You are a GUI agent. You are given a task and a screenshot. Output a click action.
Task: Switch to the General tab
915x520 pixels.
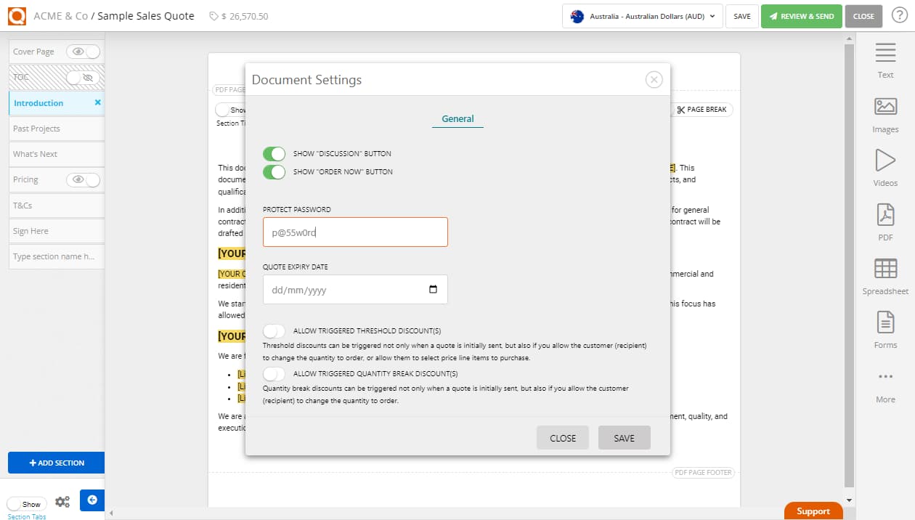pyautogui.click(x=457, y=118)
